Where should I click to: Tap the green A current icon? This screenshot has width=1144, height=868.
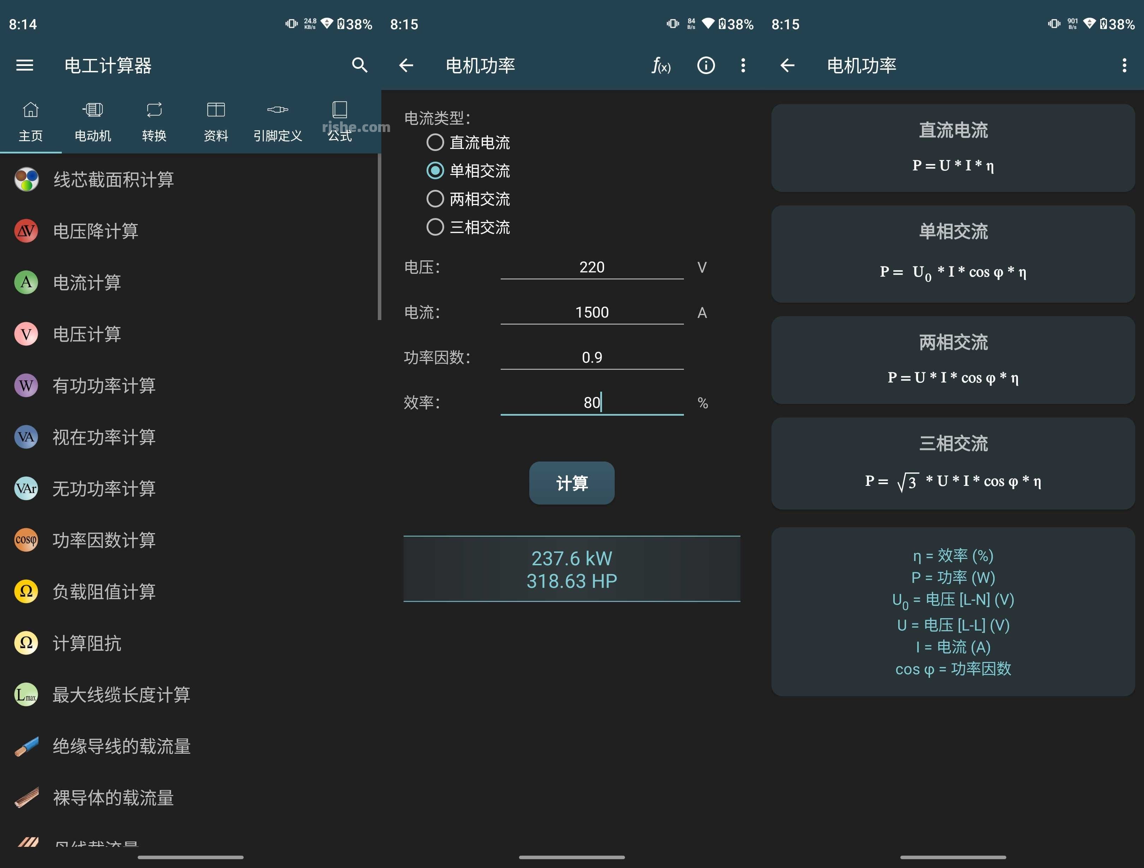(x=26, y=282)
